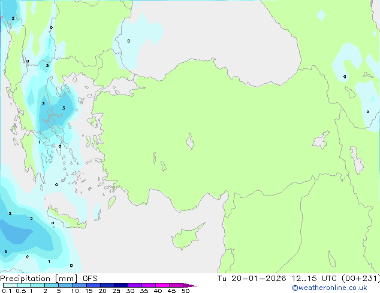Select the 5–10 mm legend swatch
Viewport: 380px width, 293px height.
pos(65,285)
